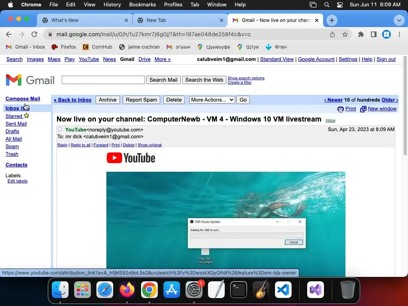Close the What's New tab
The height and width of the screenshot is (306, 408).
[126, 20]
